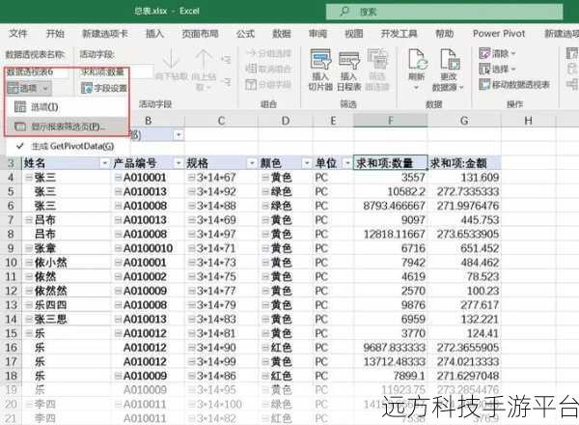Choose Show Report Filter Pages (显示报表筛选页) menu item

tap(68, 127)
